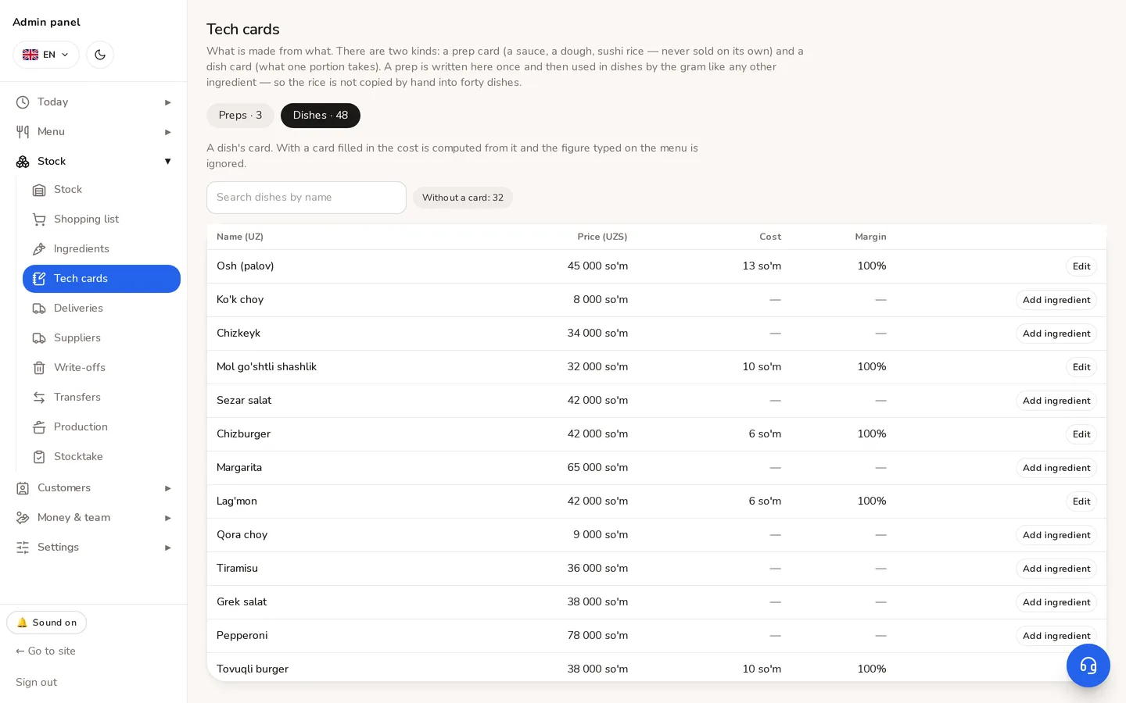Toggle the Sound on bell button
The width and height of the screenshot is (1126, 703).
[x=46, y=623]
